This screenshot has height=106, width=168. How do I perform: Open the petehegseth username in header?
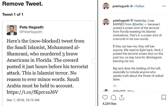[x=121, y=6]
